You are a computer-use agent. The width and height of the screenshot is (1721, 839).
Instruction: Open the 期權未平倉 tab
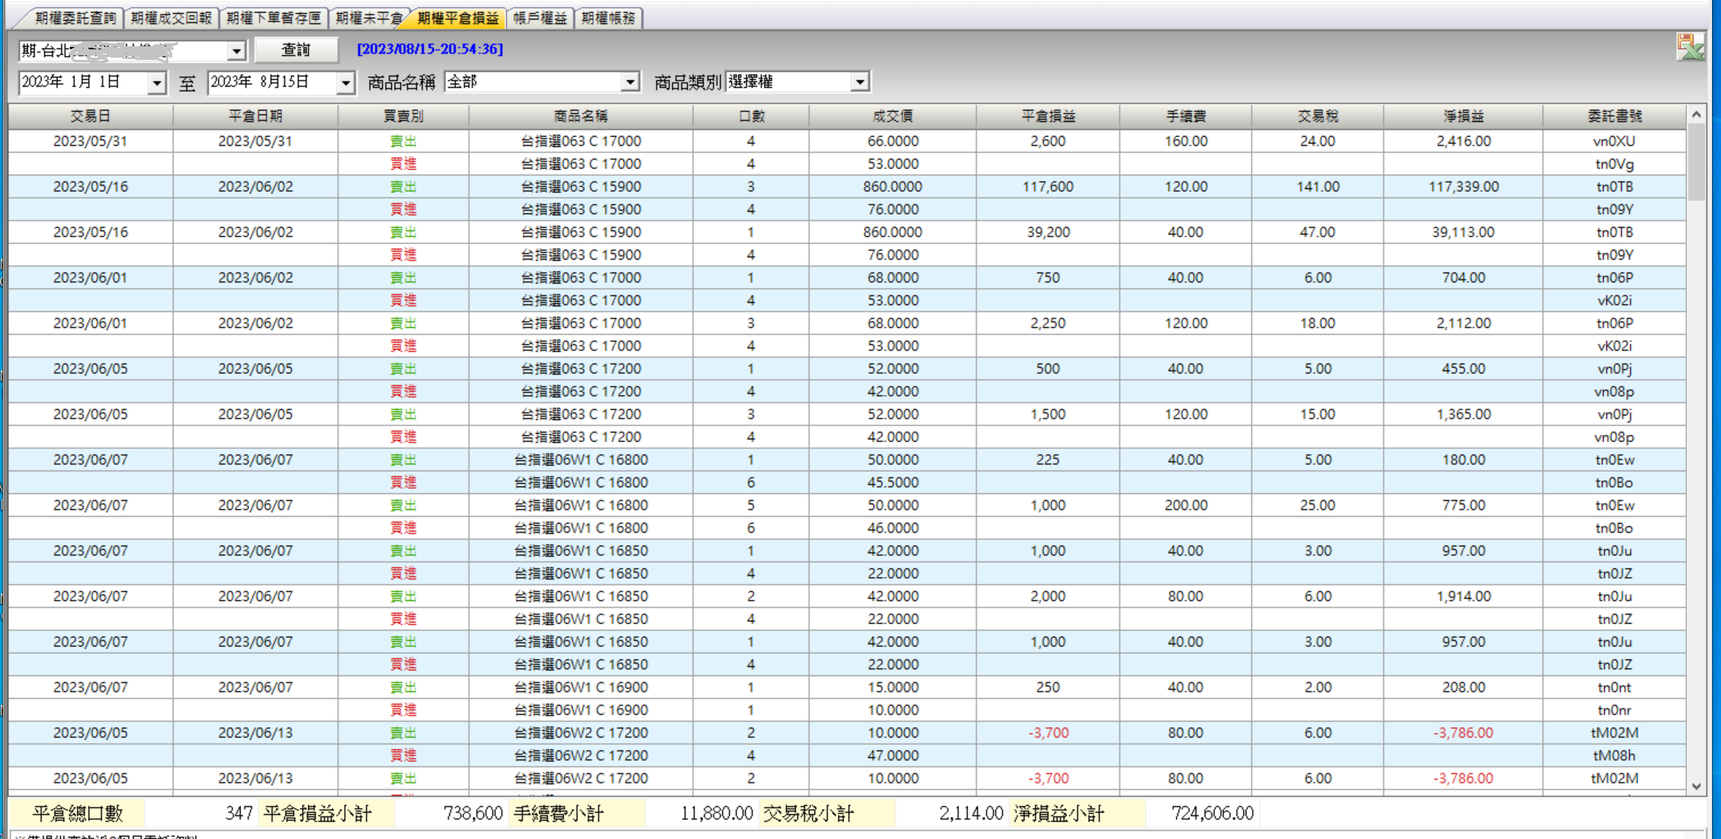tap(369, 17)
